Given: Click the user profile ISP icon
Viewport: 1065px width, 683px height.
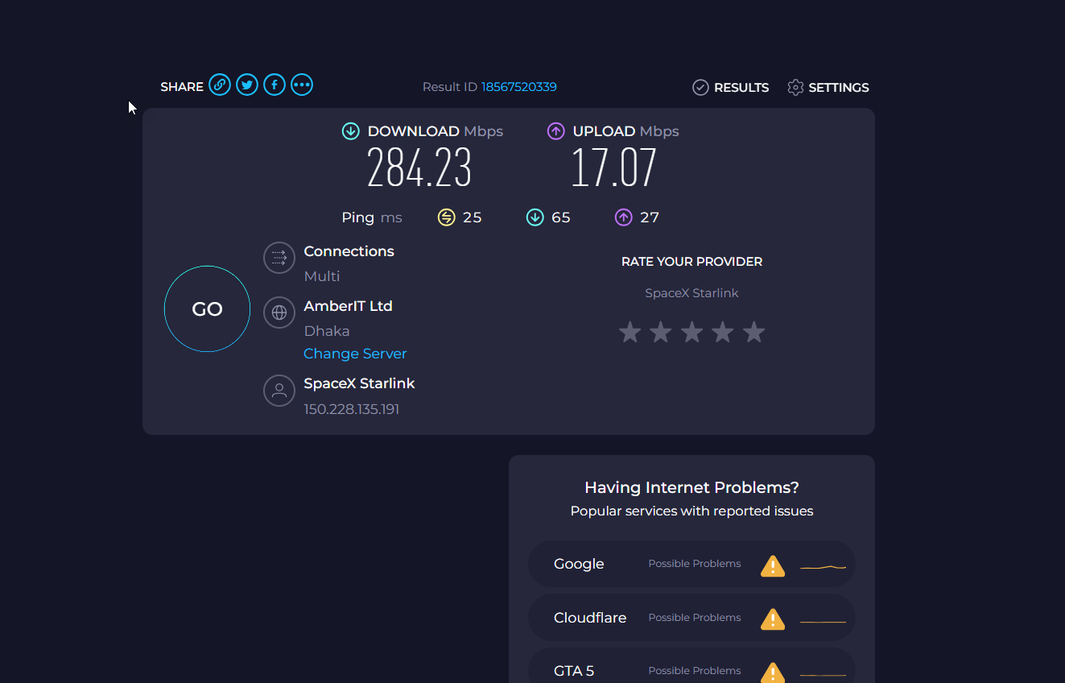Looking at the screenshot, I should pyautogui.click(x=279, y=391).
